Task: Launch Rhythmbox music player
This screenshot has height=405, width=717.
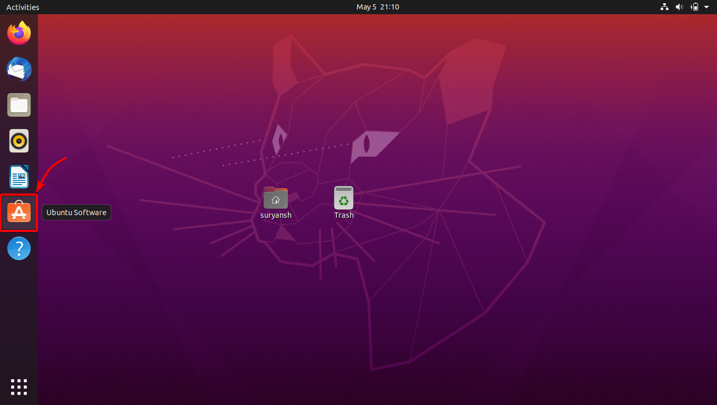Action: click(x=19, y=141)
